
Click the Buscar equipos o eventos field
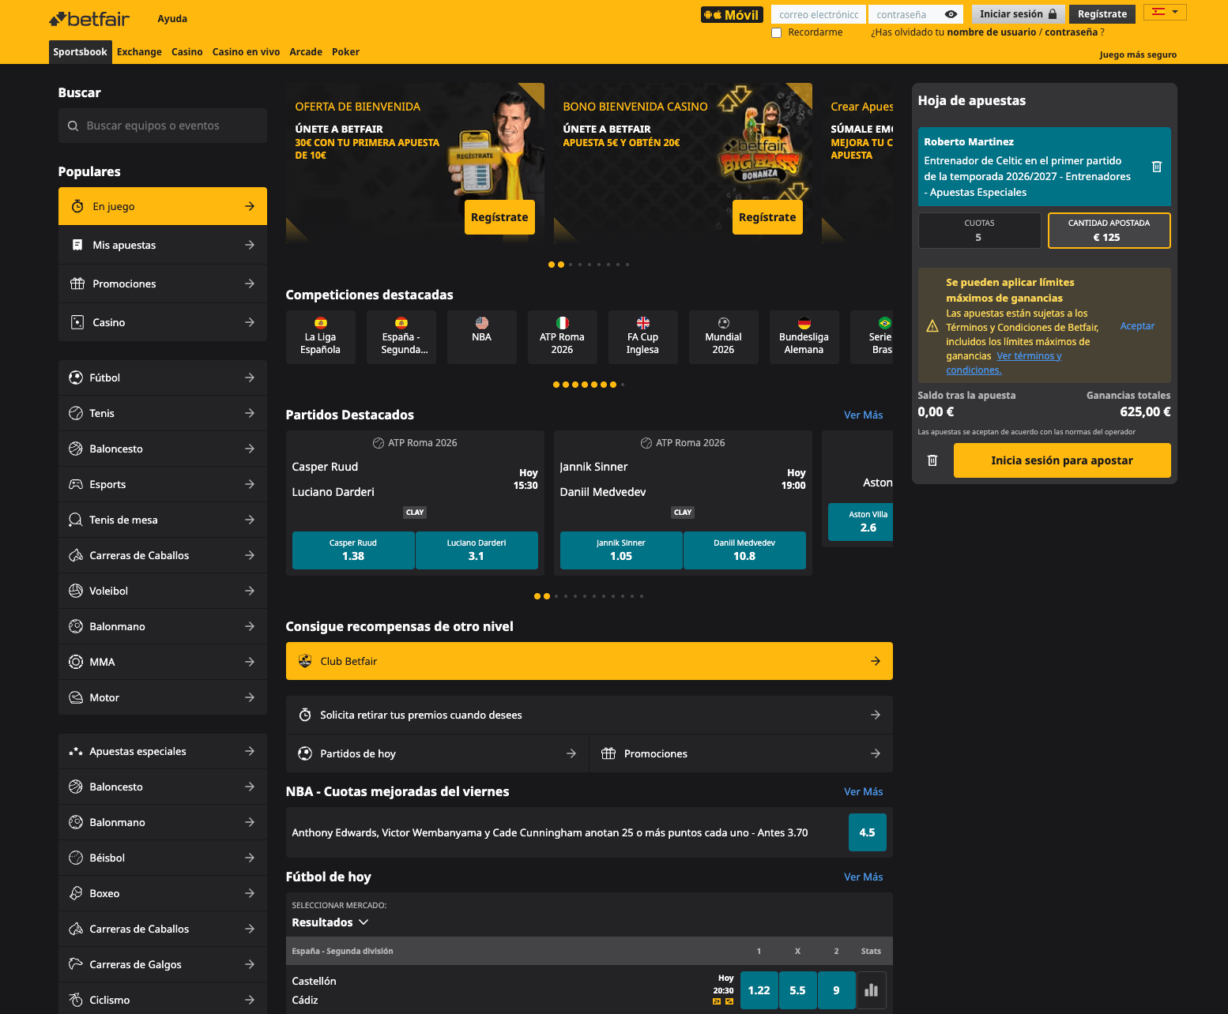point(163,126)
